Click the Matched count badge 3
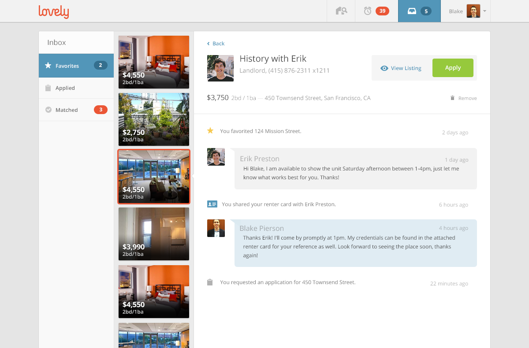The width and height of the screenshot is (529, 348). (x=101, y=110)
